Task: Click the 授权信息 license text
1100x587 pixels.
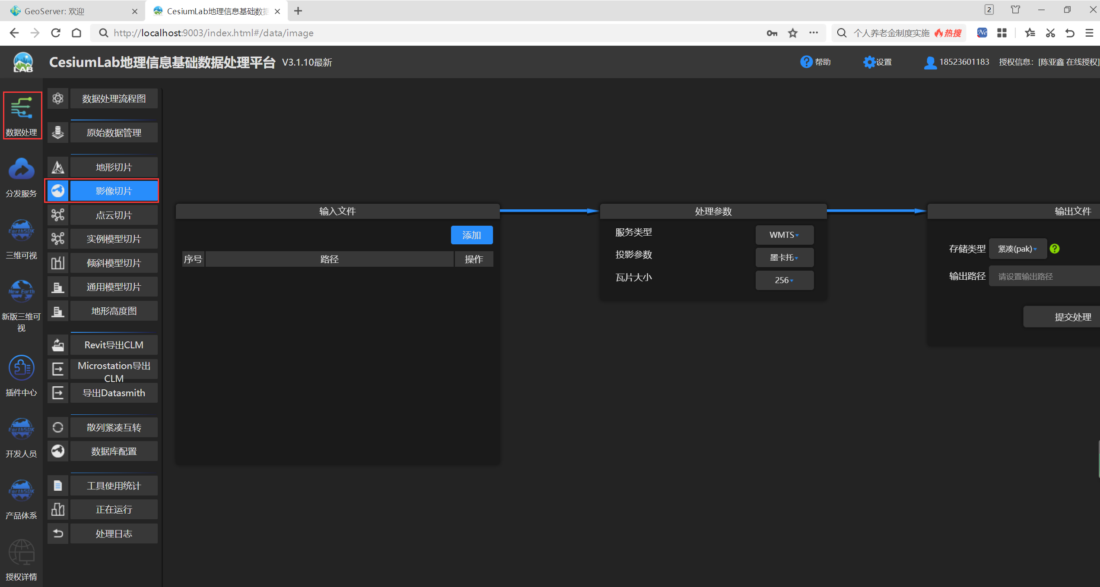Action: click(x=1049, y=62)
